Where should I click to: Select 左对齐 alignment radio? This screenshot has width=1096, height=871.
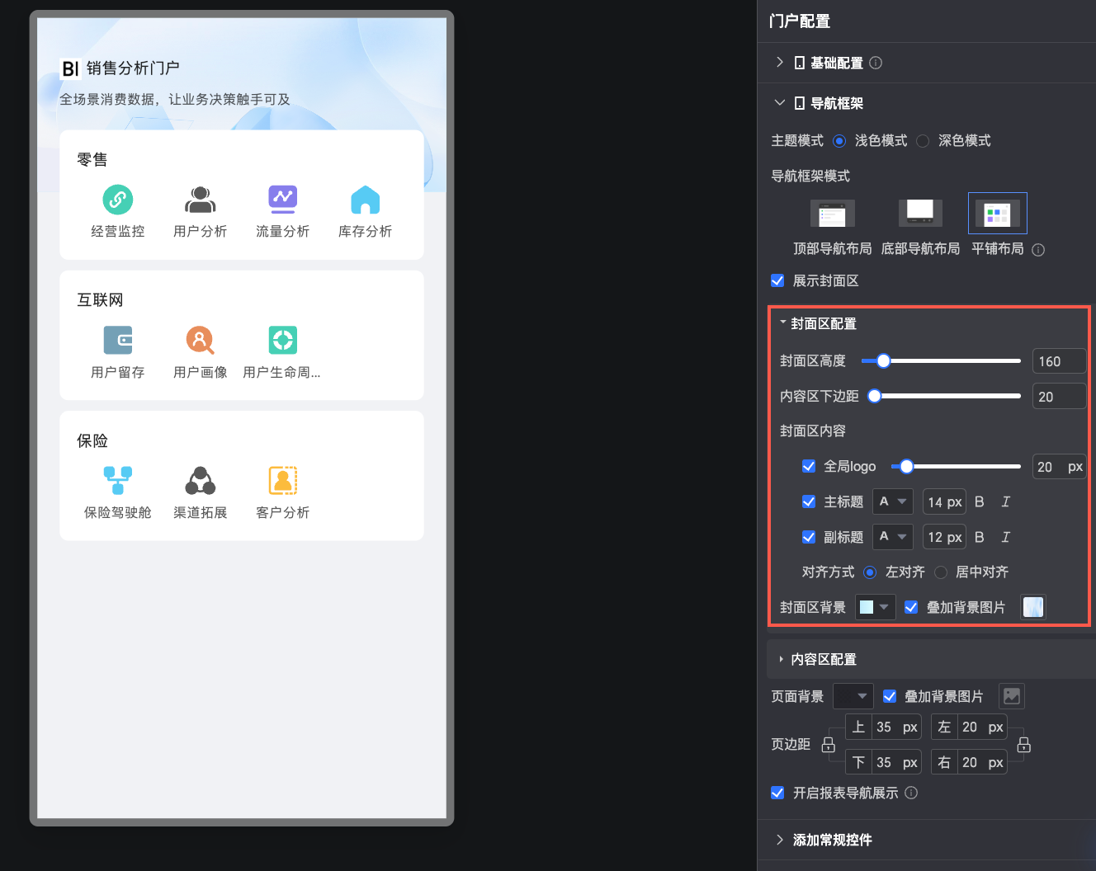870,572
